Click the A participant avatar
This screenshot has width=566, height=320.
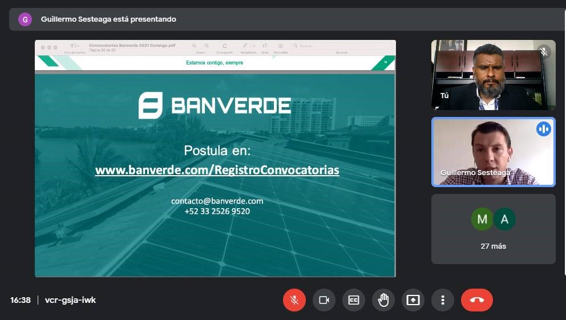pos(504,219)
